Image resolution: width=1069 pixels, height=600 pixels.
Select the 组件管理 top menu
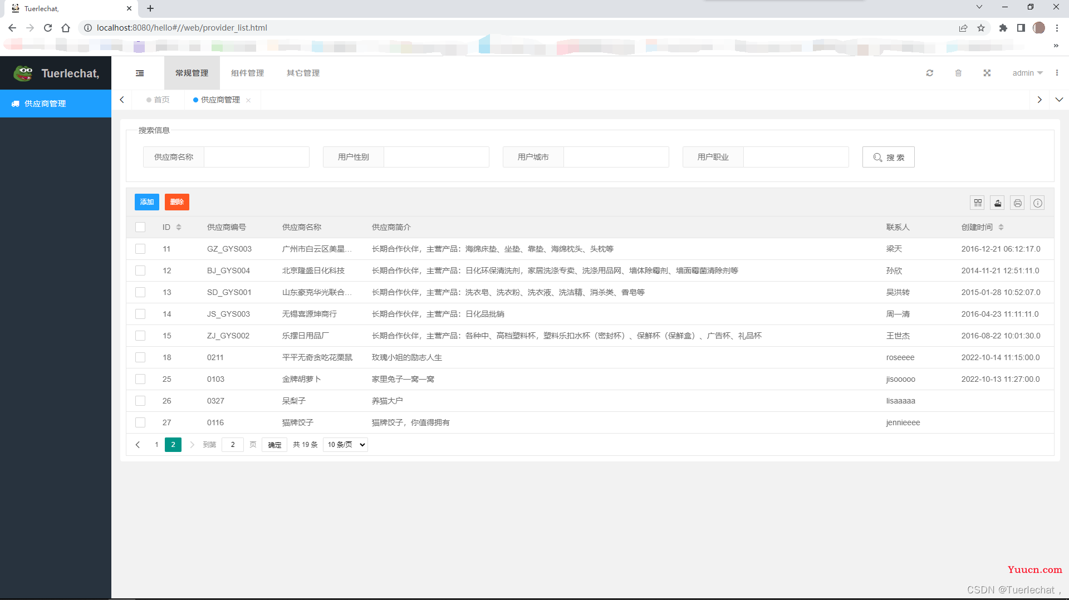[248, 73]
